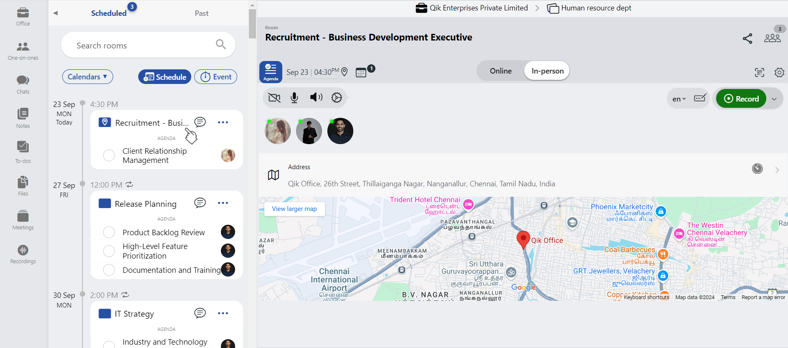788x348 pixels.
Task: Click the Schedule button
Action: click(165, 77)
